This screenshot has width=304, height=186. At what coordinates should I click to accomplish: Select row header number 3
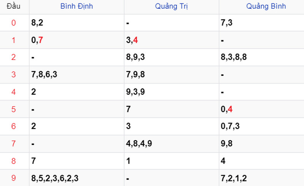click(x=13, y=75)
